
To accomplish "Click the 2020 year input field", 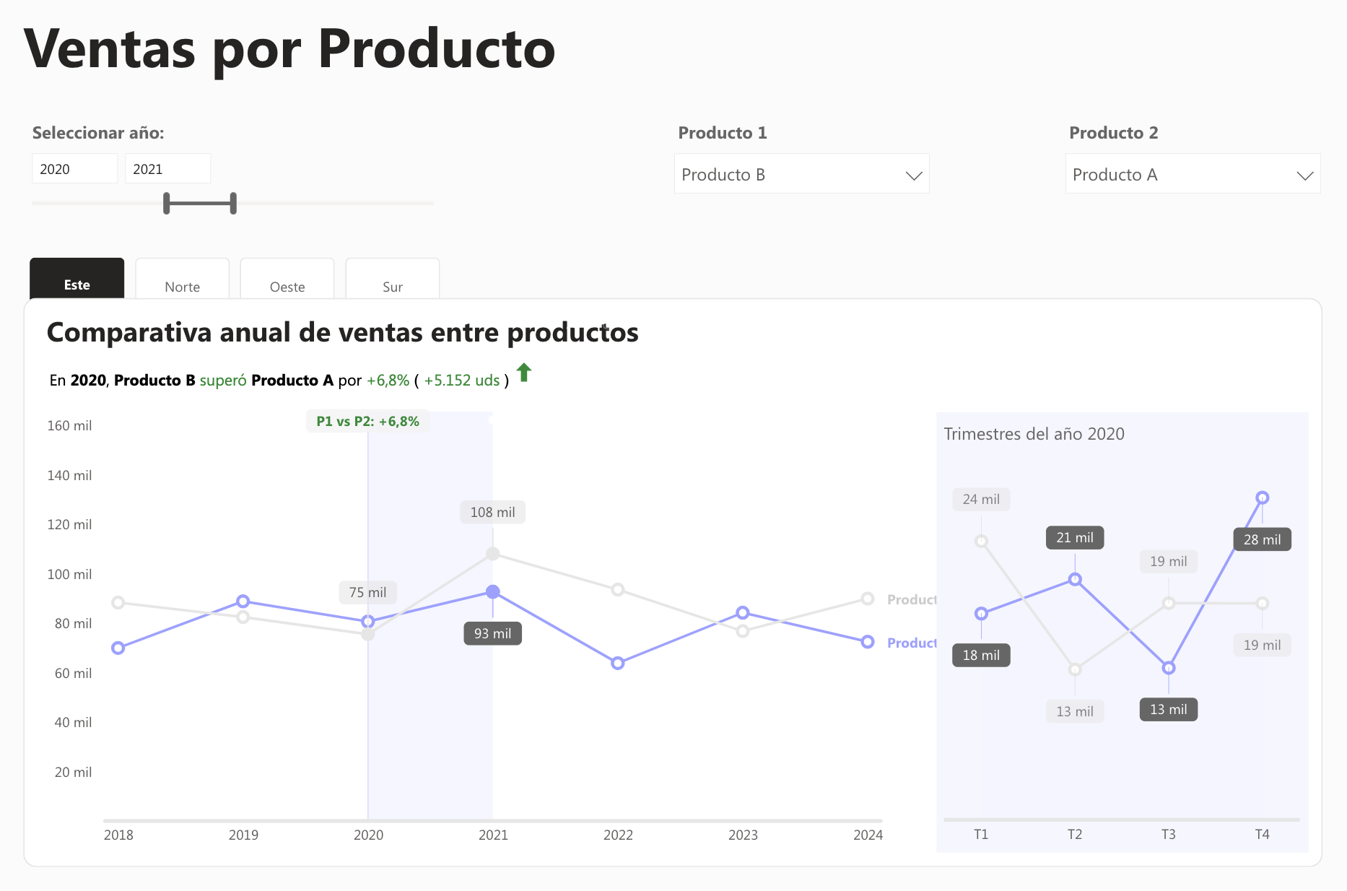I will [74, 168].
